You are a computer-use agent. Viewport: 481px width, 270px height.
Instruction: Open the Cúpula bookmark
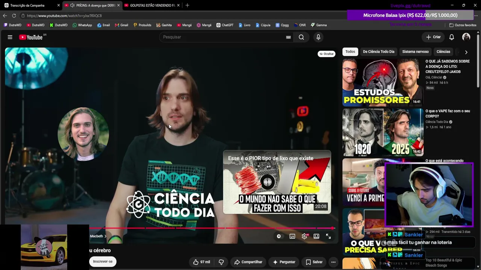point(263,25)
